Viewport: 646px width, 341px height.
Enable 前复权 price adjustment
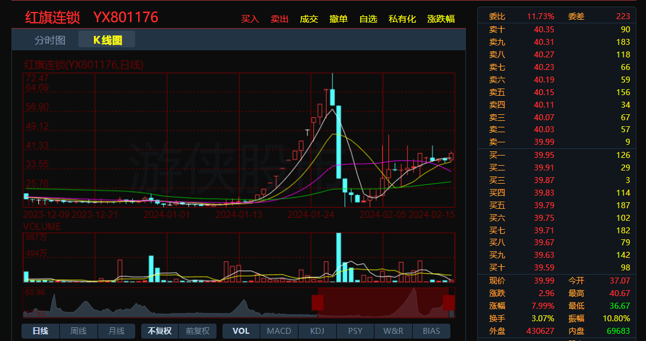(x=197, y=331)
